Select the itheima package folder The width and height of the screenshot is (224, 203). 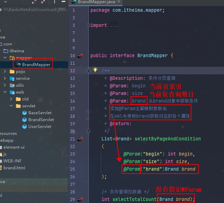tap(17, 51)
